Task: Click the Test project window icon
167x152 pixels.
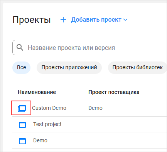Action: (22, 125)
